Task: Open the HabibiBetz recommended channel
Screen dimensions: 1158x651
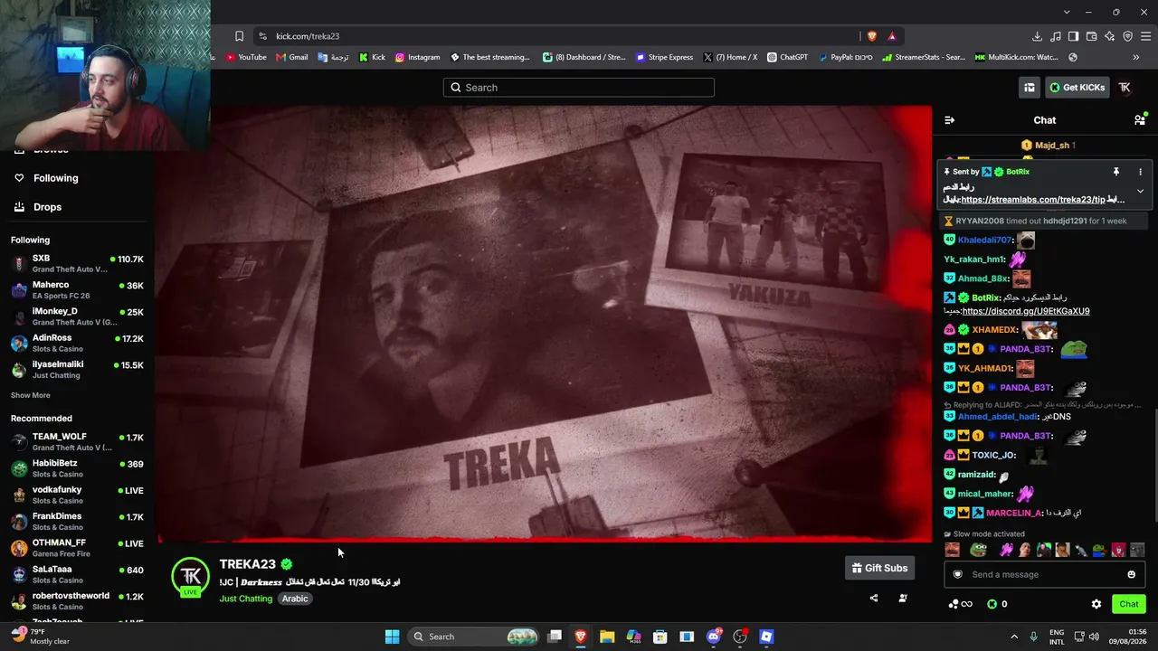Action: (x=77, y=468)
